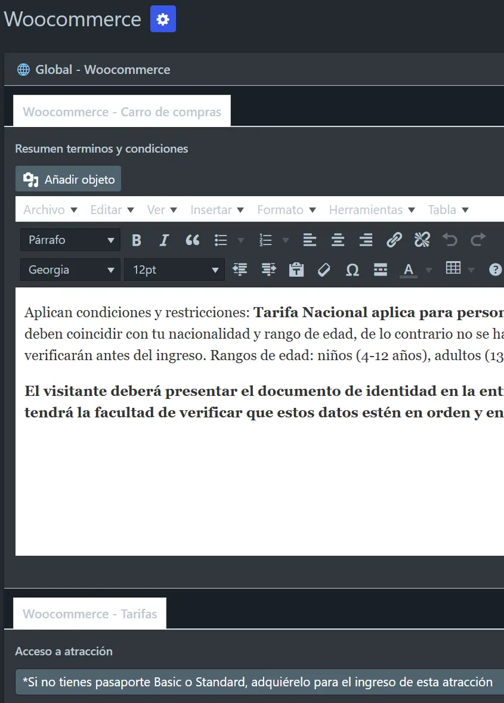The height and width of the screenshot is (703, 504).
Task: Switch to Woocommerce - Carro de compras tab
Action: 122,112
